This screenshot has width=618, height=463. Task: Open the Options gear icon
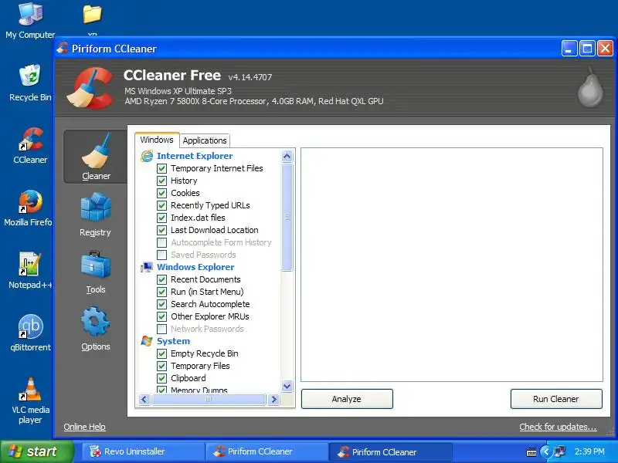click(95, 321)
